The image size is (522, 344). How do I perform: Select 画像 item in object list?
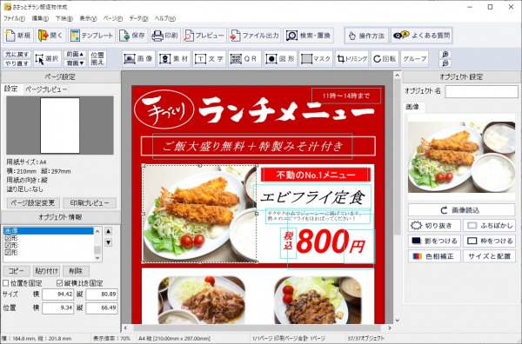(48, 231)
